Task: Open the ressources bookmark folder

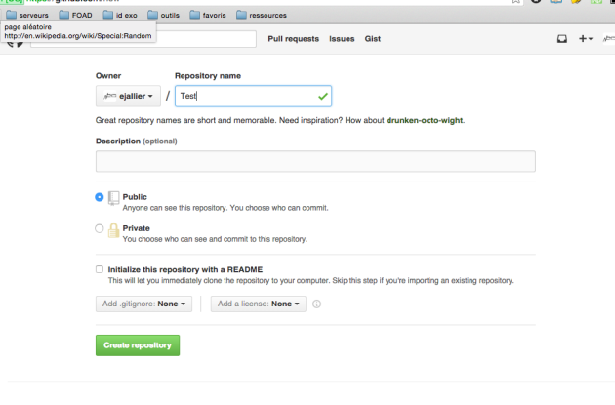Action: 262,15
